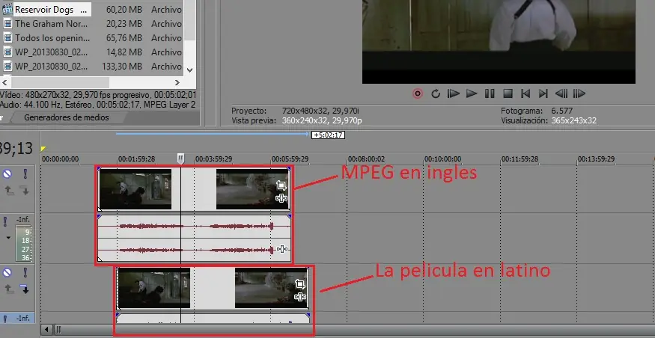Click the 60,20 MB size cell
655x338 pixels.
[x=124, y=9]
